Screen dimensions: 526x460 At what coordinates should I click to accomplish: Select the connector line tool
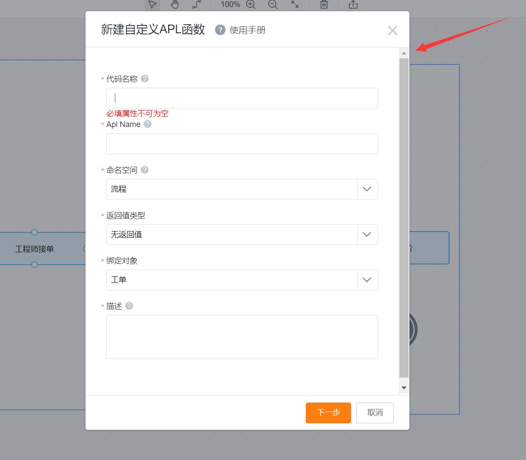tap(196, 4)
